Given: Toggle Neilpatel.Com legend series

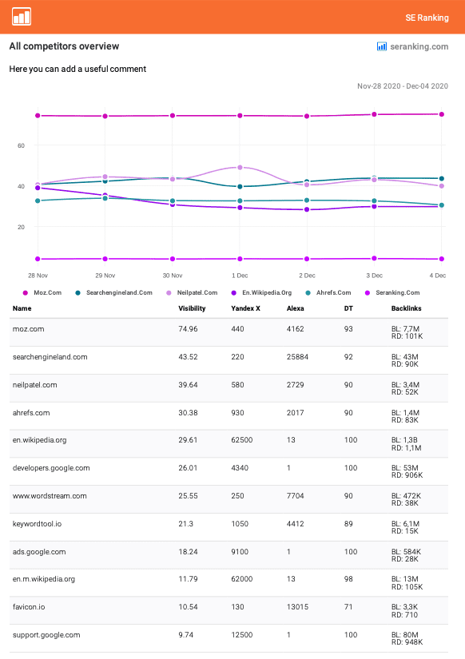Looking at the screenshot, I should (193, 292).
